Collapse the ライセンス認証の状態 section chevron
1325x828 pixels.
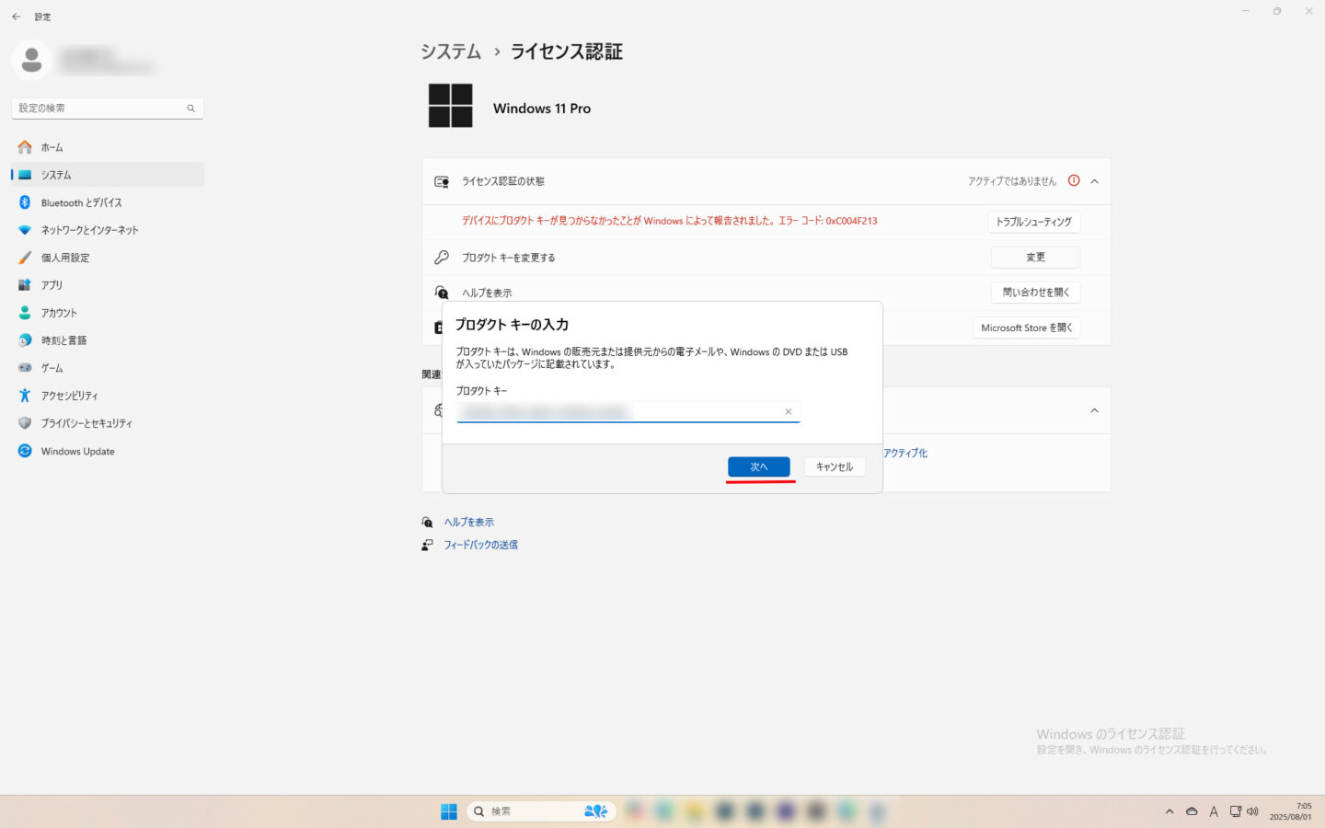pyautogui.click(x=1094, y=181)
